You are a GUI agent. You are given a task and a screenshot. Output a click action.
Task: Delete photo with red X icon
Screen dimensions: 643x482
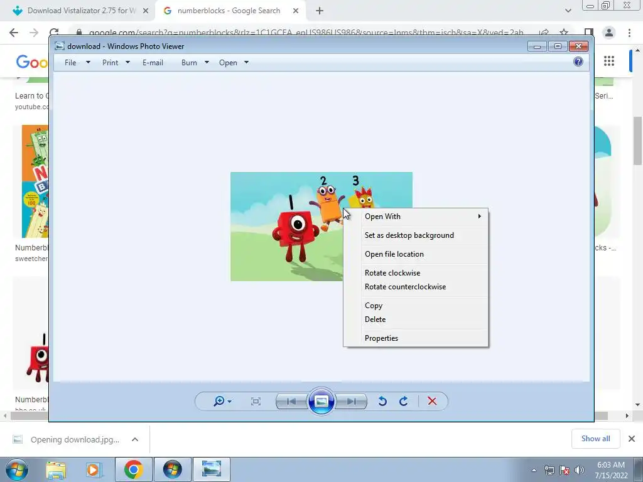coord(432,401)
